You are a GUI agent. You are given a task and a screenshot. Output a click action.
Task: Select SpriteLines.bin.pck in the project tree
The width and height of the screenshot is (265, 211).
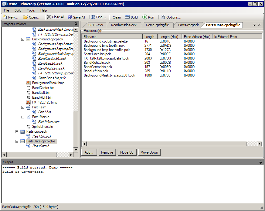coord(52,78)
